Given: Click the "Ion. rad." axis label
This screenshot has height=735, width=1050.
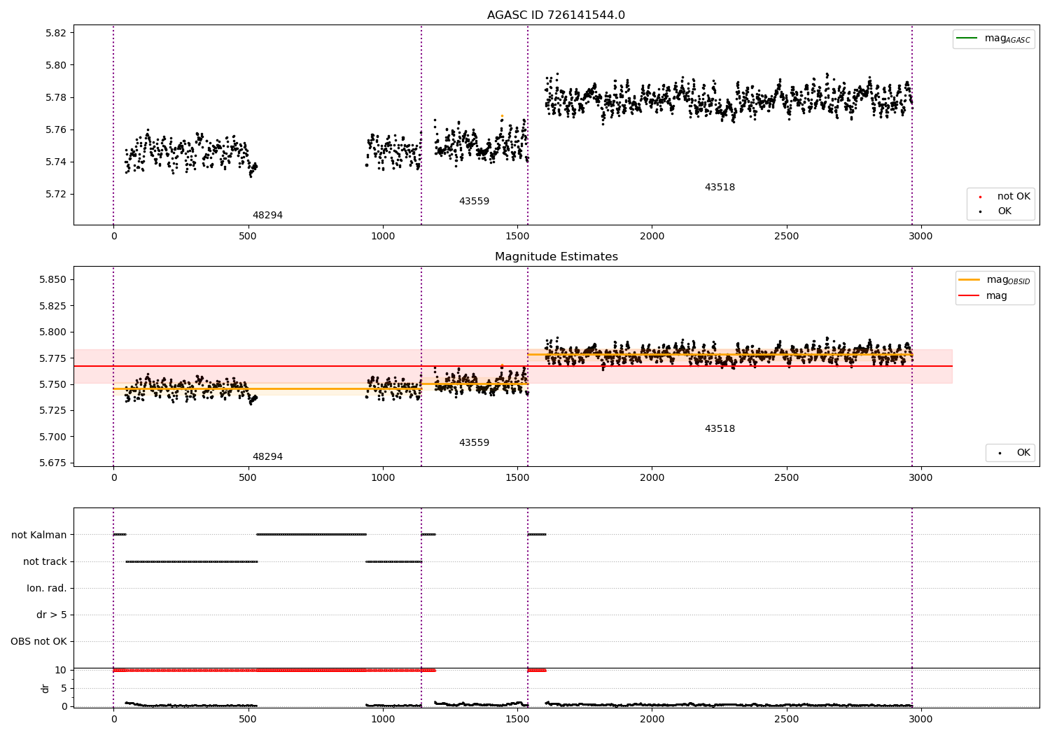Looking at the screenshot, I should pos(47,588).
